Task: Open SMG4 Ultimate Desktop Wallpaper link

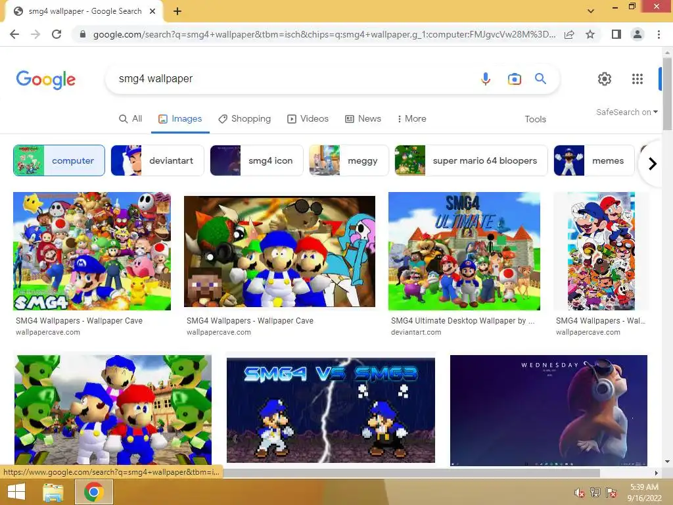Action: click(463, 321)
